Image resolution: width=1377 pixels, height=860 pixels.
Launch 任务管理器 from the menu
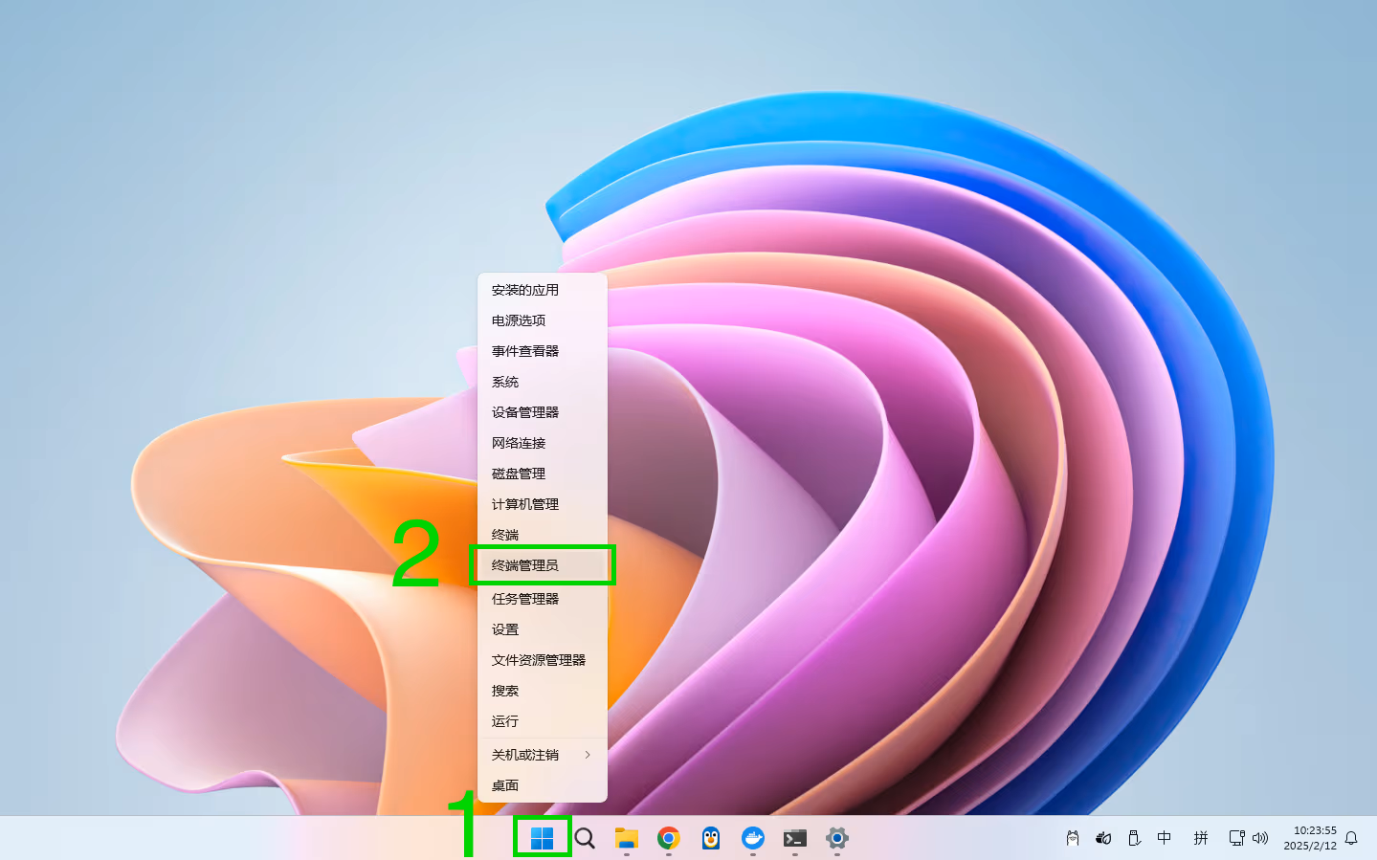[x=543, y=599]
